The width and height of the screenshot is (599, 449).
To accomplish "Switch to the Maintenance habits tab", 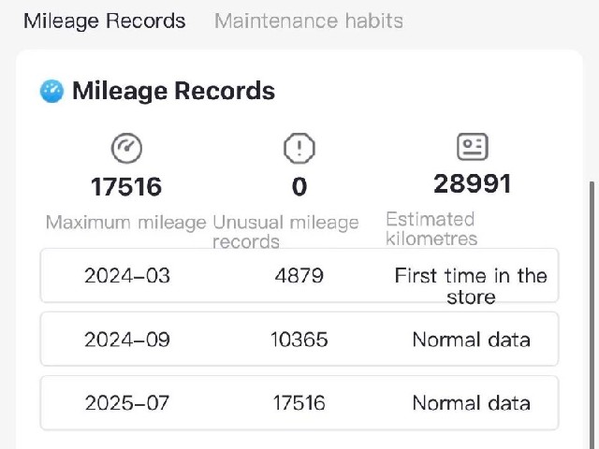I will click(309, 21).
